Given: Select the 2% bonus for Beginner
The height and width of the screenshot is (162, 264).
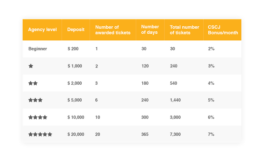Looking at the screenshot, I should pos(211,49).
